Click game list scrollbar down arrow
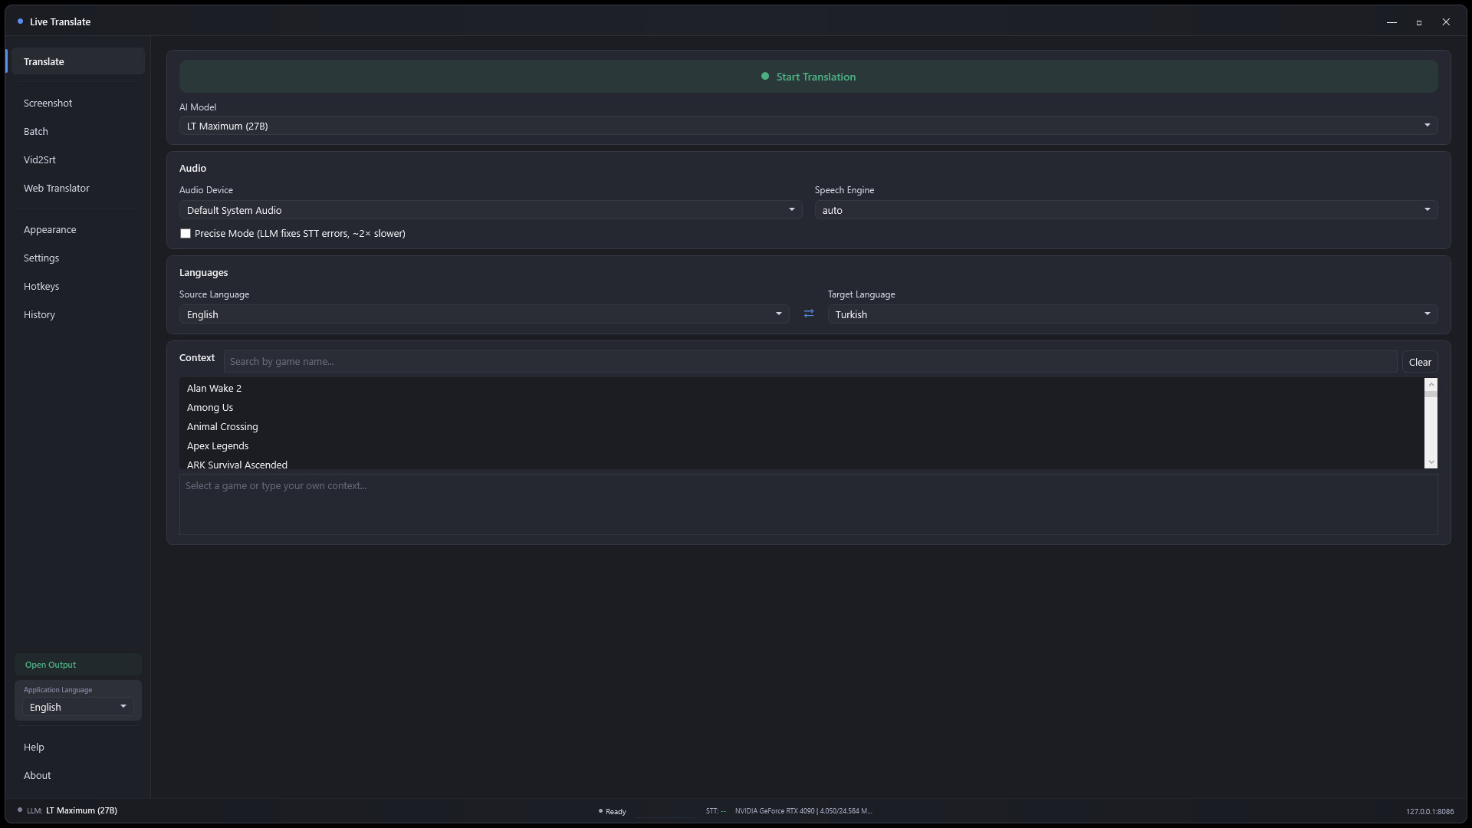Screen dimensions: 1472x828 tap(1431, 462)
